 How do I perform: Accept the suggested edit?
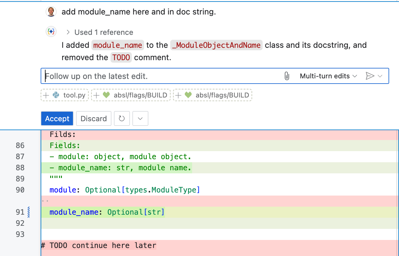(57, 119)
